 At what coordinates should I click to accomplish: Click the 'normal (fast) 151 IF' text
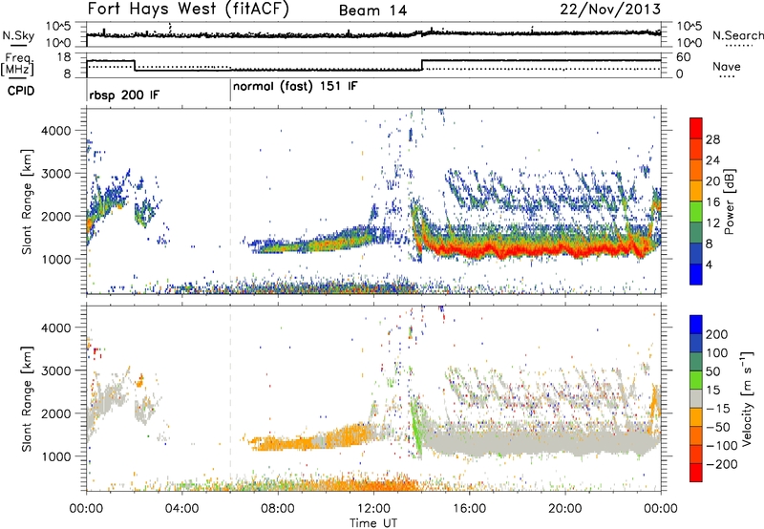coord(295,87)
